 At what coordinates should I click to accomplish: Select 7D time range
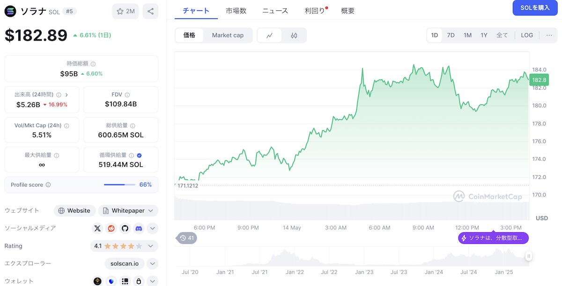[451, 36]
